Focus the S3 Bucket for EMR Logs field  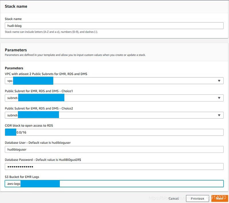coord(114,184)
